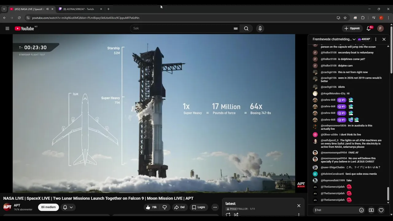The width and height of the screenshot is (393, 221).
Task: Click the address bar URL
Action: 86,18
